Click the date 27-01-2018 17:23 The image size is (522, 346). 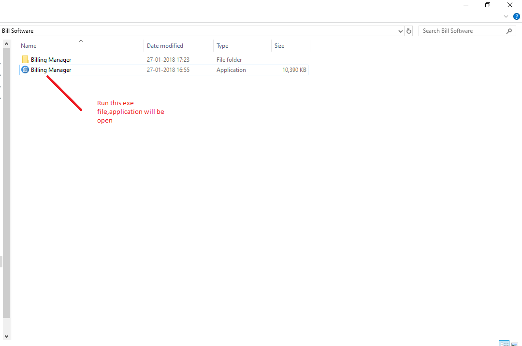click(x=168, y=60)
